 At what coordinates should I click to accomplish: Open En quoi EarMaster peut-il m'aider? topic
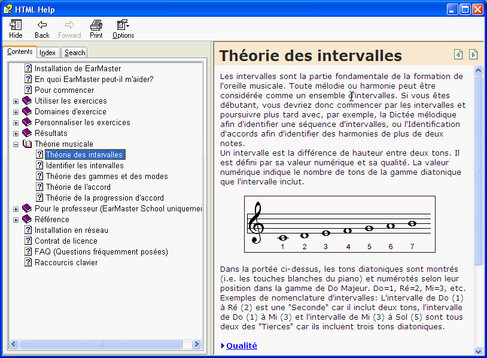tap(94, 79)
